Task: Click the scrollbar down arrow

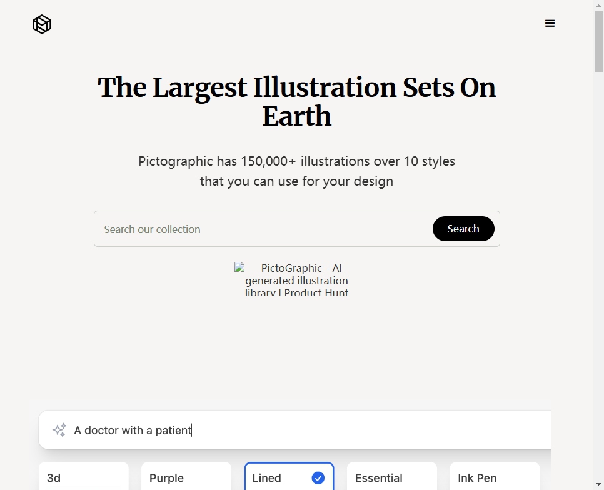Action: [x=598, y=485]
